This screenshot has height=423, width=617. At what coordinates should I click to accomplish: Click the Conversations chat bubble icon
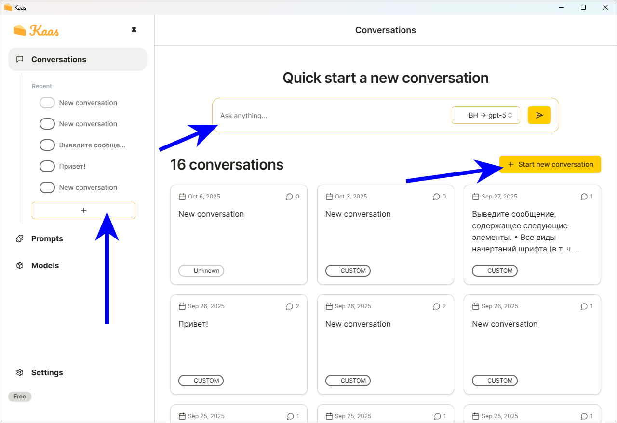(20, 59)
